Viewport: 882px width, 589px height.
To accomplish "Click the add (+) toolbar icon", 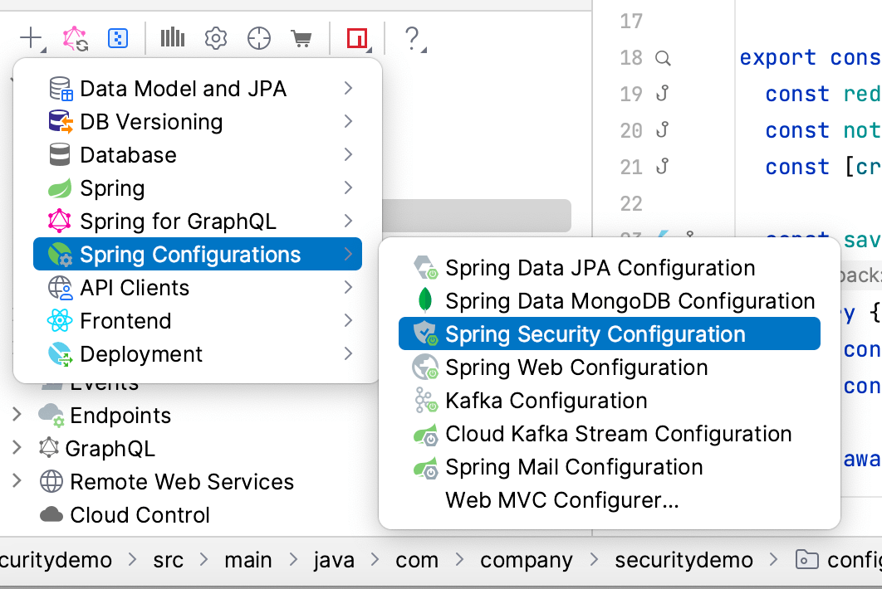I will click(31, 37).
